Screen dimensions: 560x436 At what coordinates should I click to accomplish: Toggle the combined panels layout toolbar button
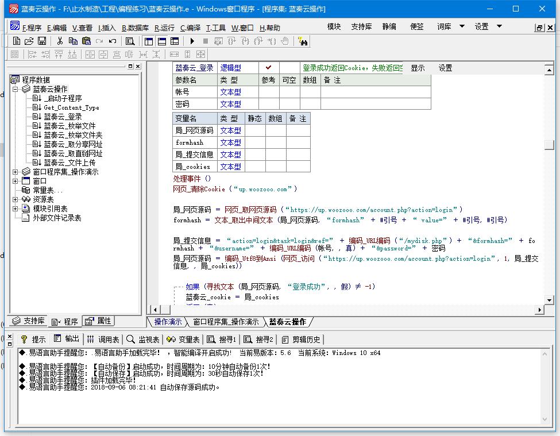[175, 41]
